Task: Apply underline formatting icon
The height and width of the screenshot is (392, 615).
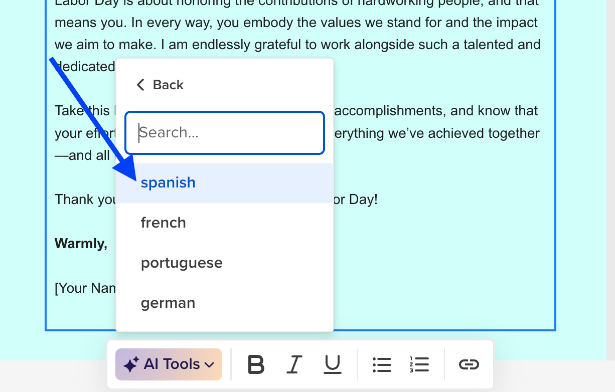Action: point(332,364)
